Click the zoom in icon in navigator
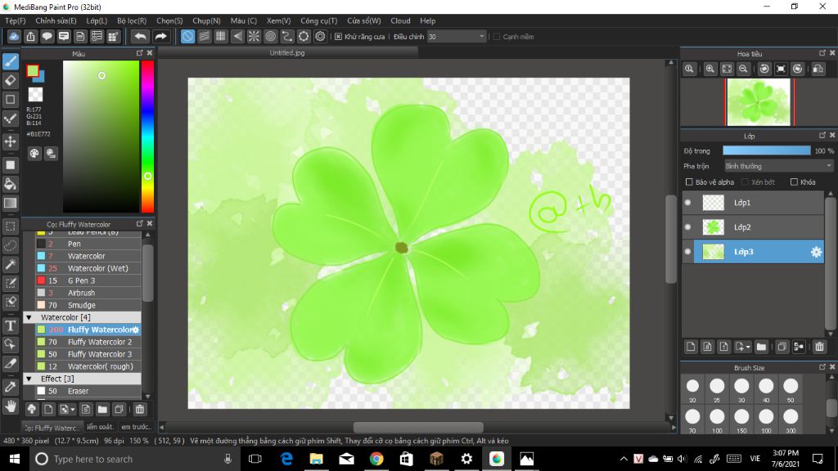The width and height of the screenshot is (838, 471). point(710,69)
